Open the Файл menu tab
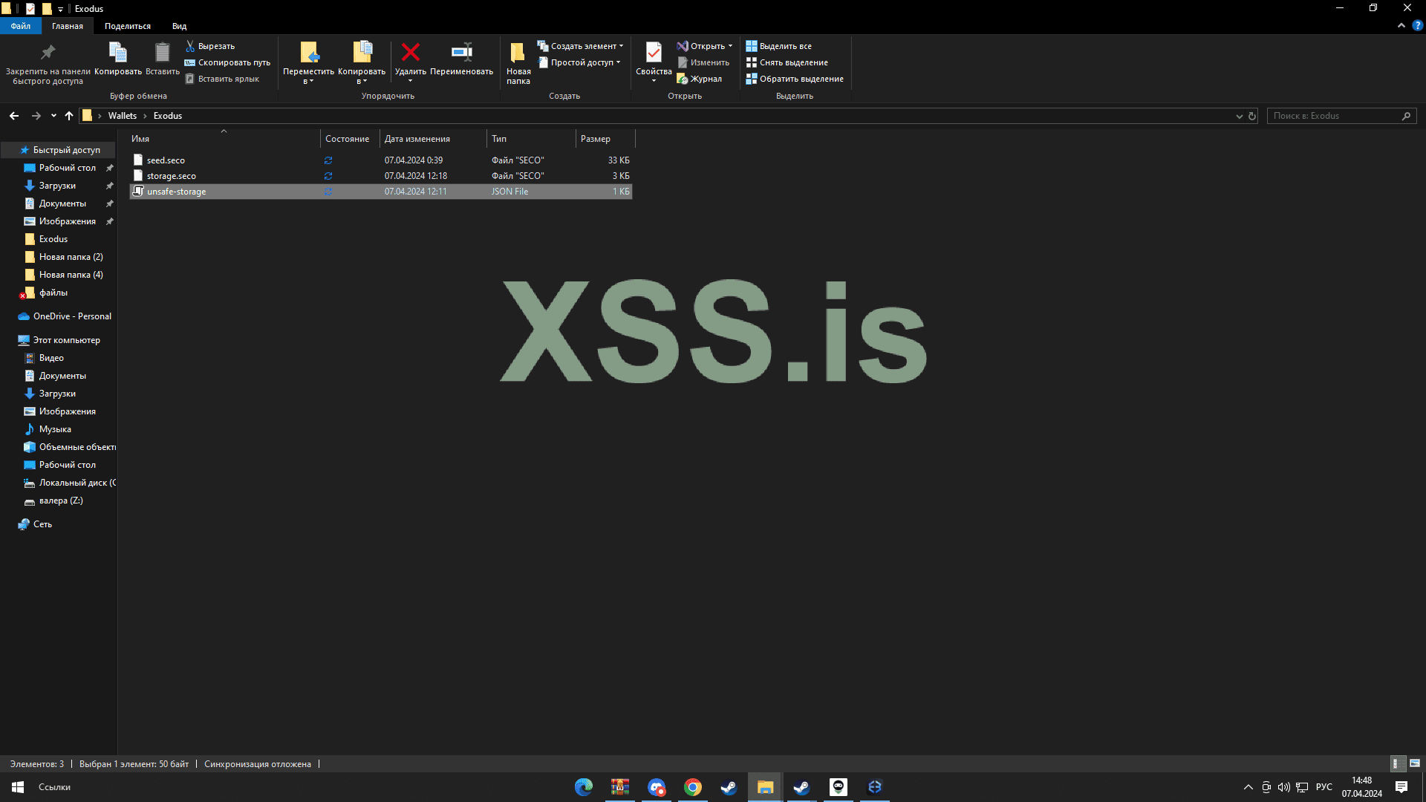 (21, 26)
